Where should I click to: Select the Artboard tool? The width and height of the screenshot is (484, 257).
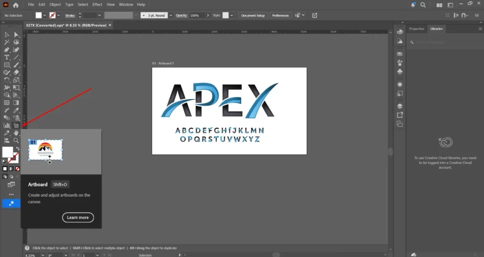click(x=16, y=125)
